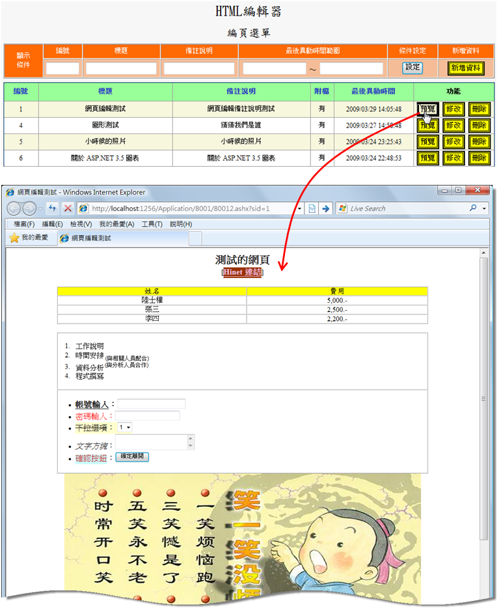
Task: Click the IE forward navigation arrow
Action: click(x=29, y=209)
